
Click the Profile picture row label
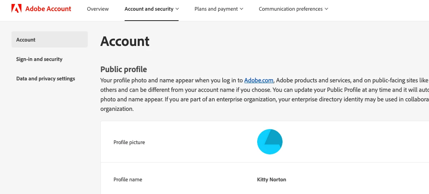pyautogui.click(x=129, y=143)
